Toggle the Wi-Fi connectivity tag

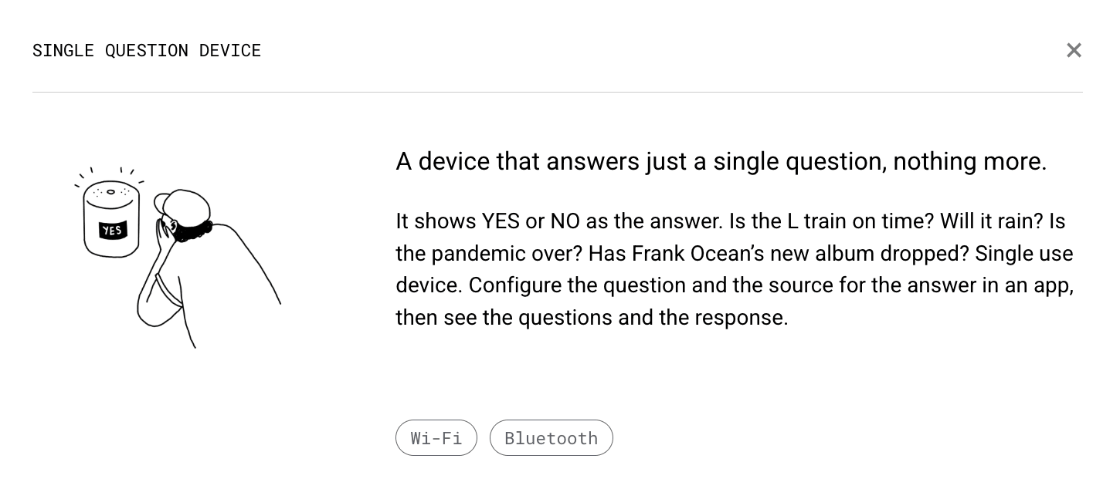click(x=436, y=437)
